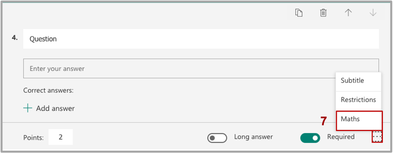Screen dimensions: 393x153
Task: Click into the Question title field
Action: coord(201,39)
